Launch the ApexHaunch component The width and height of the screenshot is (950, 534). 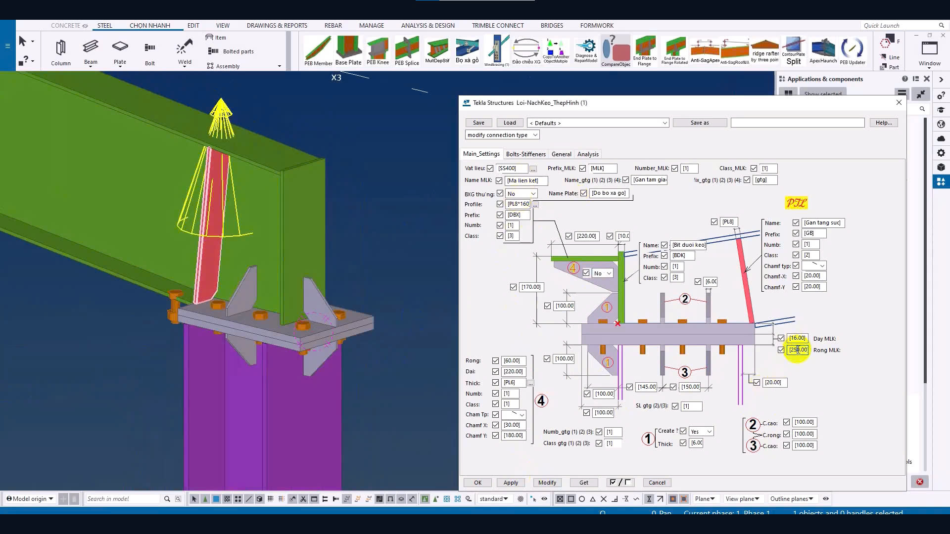(x=823, y=51)
